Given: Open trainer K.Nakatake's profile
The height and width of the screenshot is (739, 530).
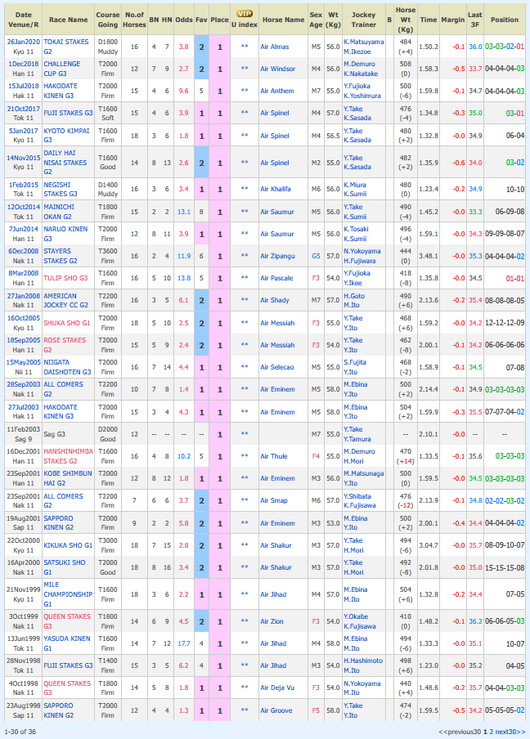Looking at the screenshot, I should coord(361,74).
